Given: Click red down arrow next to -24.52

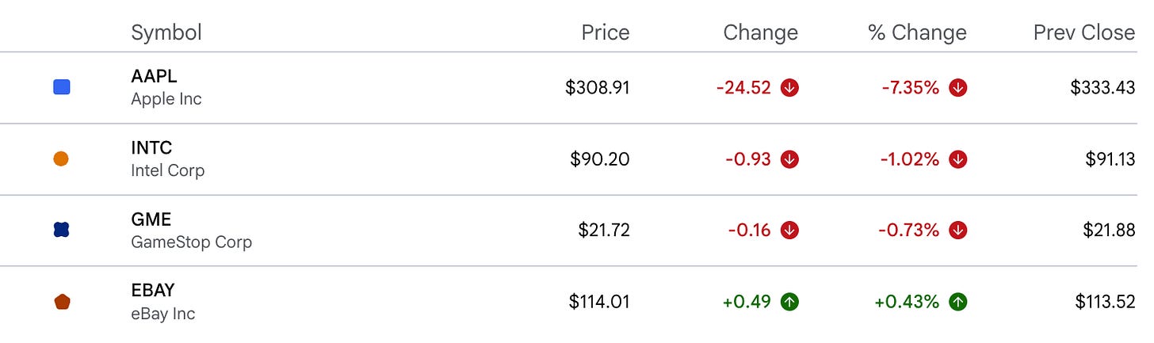Looking at the screenshot, I should pyautogui.click(x=789, y=88).
